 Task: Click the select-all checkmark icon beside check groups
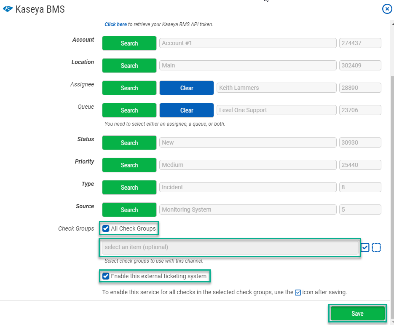365,247
